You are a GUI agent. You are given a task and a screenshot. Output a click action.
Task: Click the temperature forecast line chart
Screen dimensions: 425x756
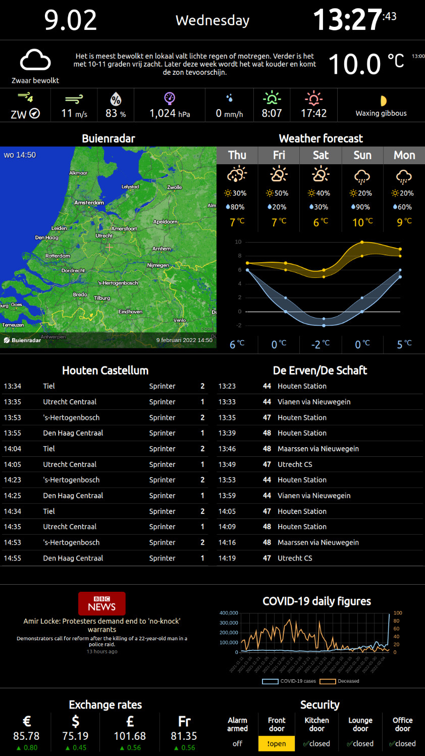(320, 284)
